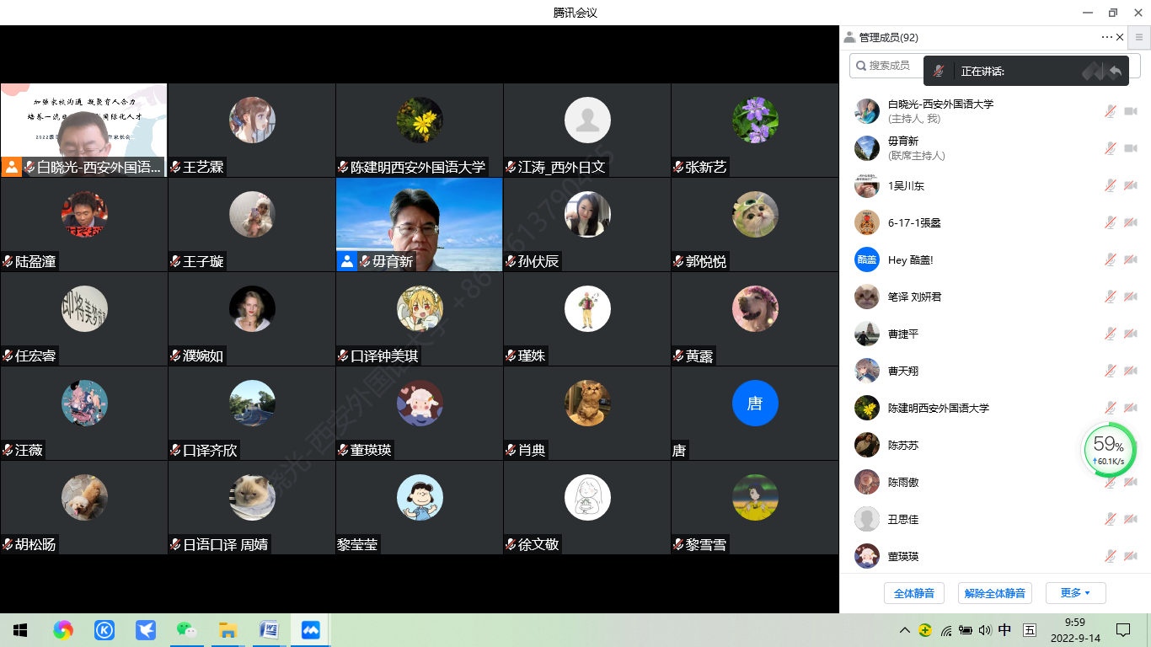Viewport: 1151px width, 647px height.
Task: Show hidden system tray icons chevron
Action: [905, 630]
